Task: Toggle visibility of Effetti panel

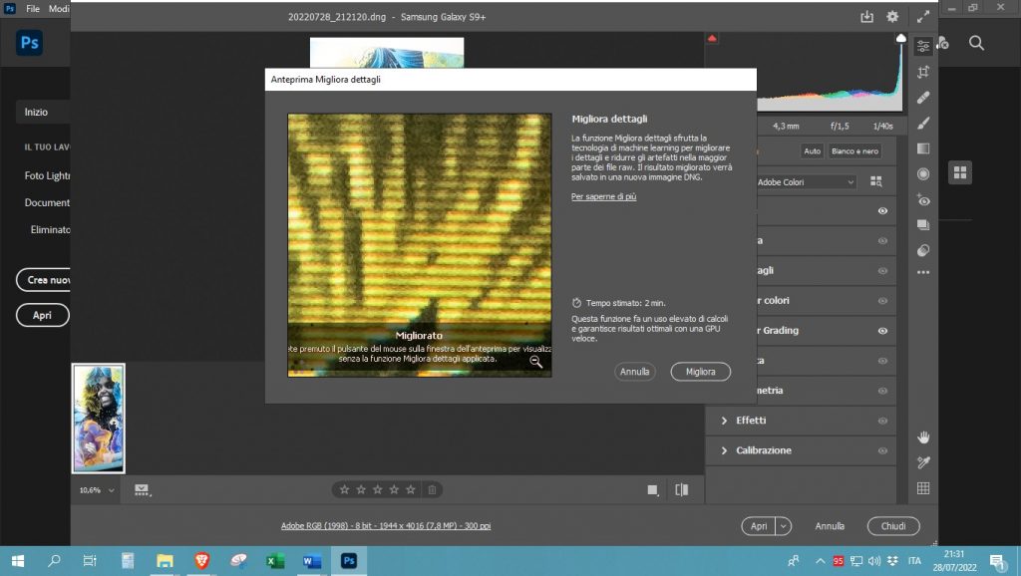Action: pos(882,421)
